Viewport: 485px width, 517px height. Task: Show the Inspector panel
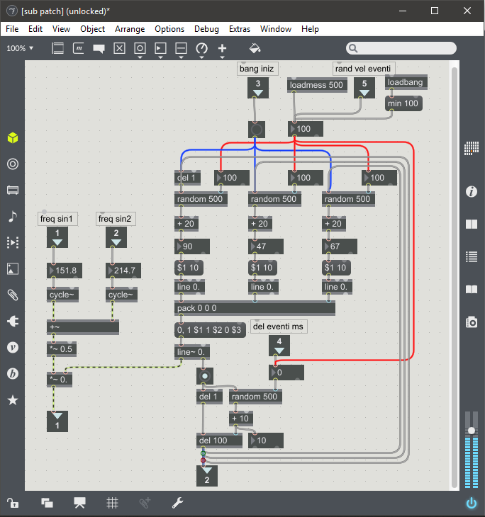point(472,191)
